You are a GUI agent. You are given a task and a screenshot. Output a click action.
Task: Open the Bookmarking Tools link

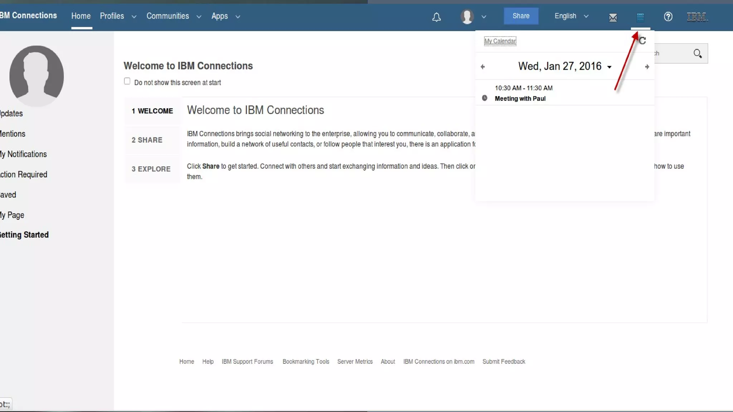click(306, 362)
